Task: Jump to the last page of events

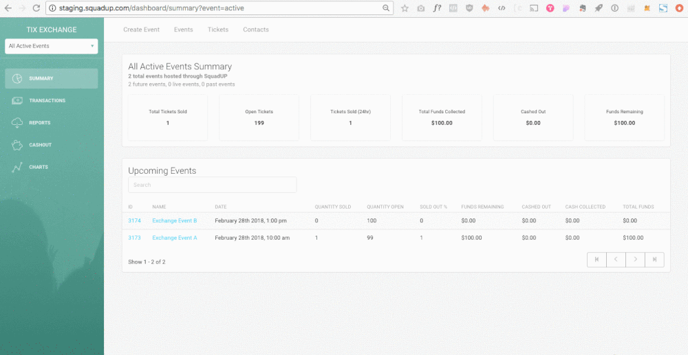Action: tap(654, 260)
